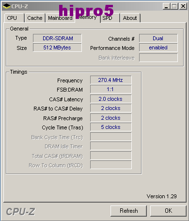The width and height of the screenshot is (189, 221).
Task: Click the Channels field showing Dual
Action: (x=158, y=38)
